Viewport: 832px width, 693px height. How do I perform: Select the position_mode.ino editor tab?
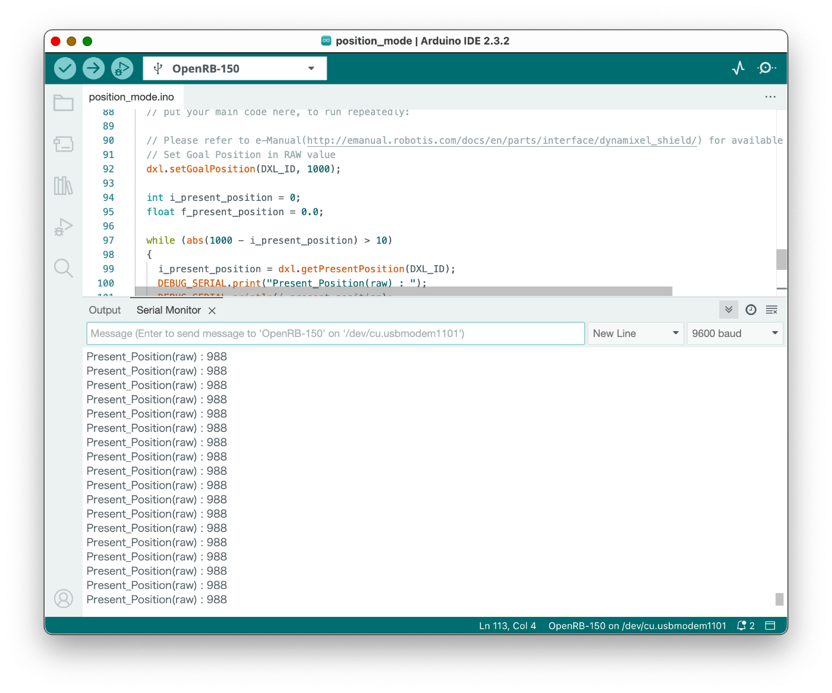(x=131, y=97)
